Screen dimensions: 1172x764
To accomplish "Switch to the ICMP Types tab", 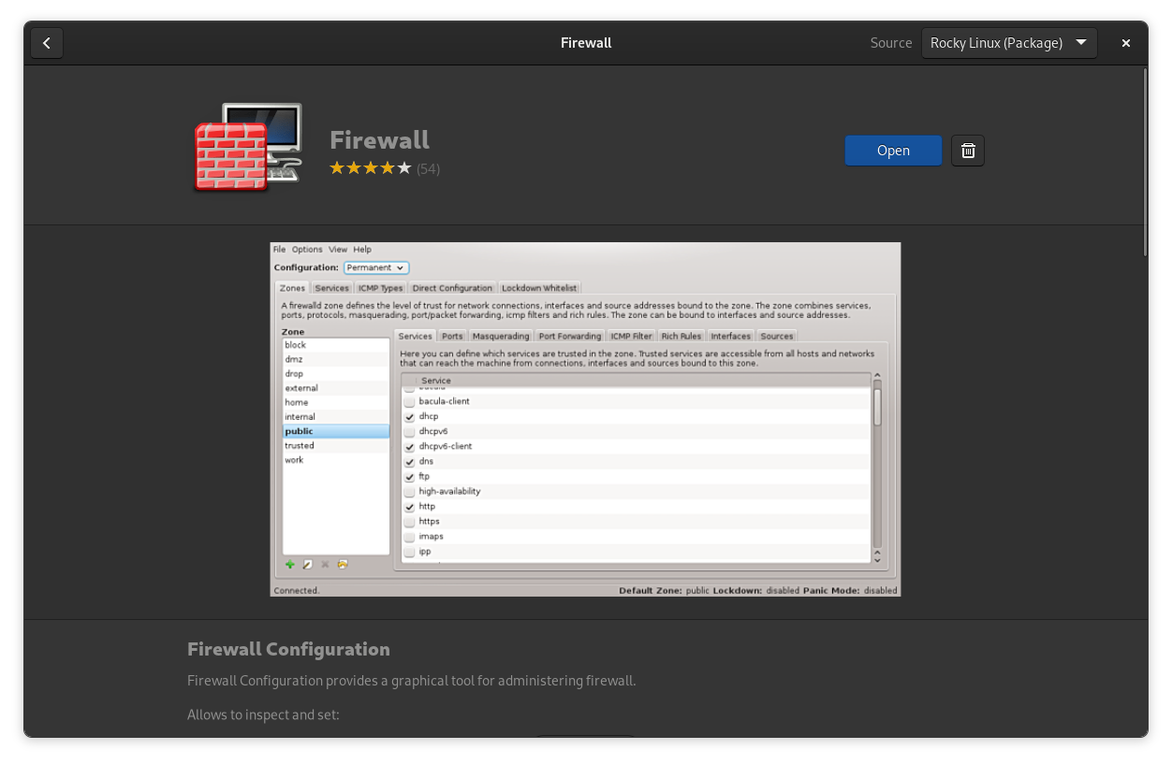I will [380, 288].
